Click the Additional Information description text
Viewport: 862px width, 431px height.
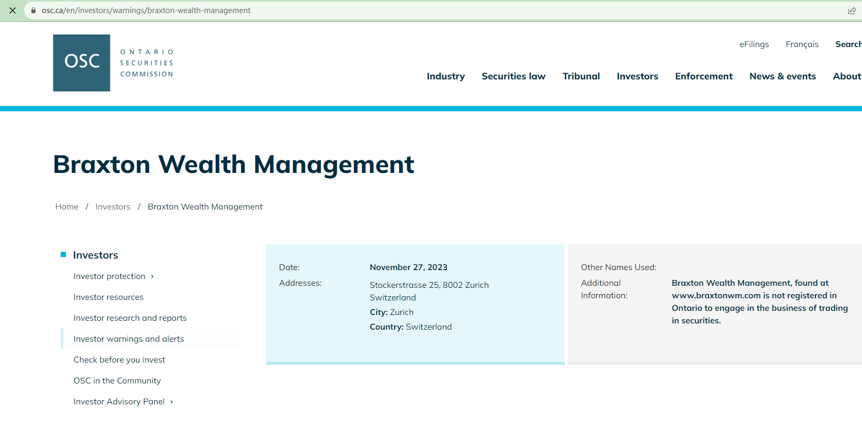pyautogui.click(x=760, y=302)
